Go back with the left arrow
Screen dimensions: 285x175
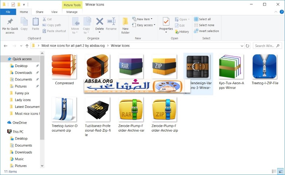[x=5, y=46]
